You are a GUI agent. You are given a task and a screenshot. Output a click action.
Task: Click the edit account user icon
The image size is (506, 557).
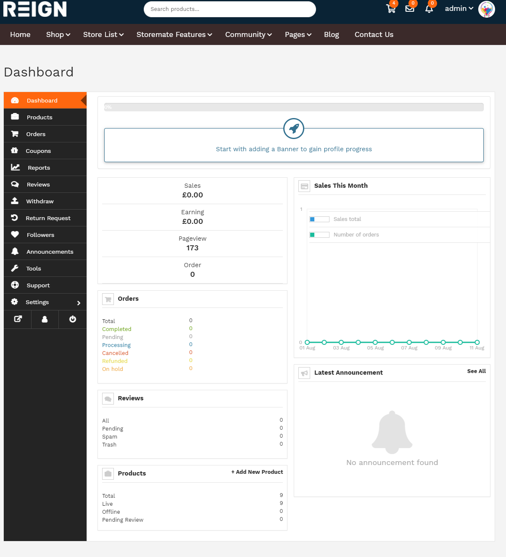click(45, 319)
